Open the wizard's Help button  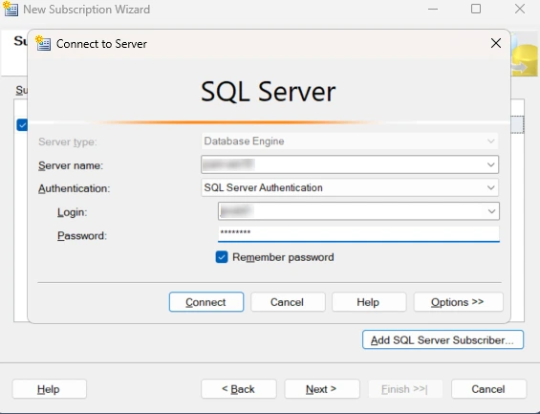point(50,389)
